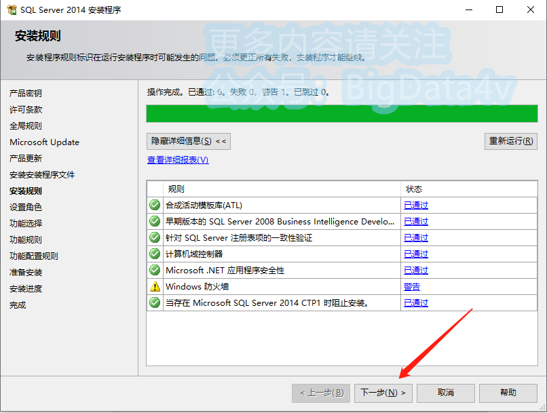Viewport: 547px width, 413px height.
Task: Select 全局规则 step in sidebar
Action: click(x=26, y=126)
